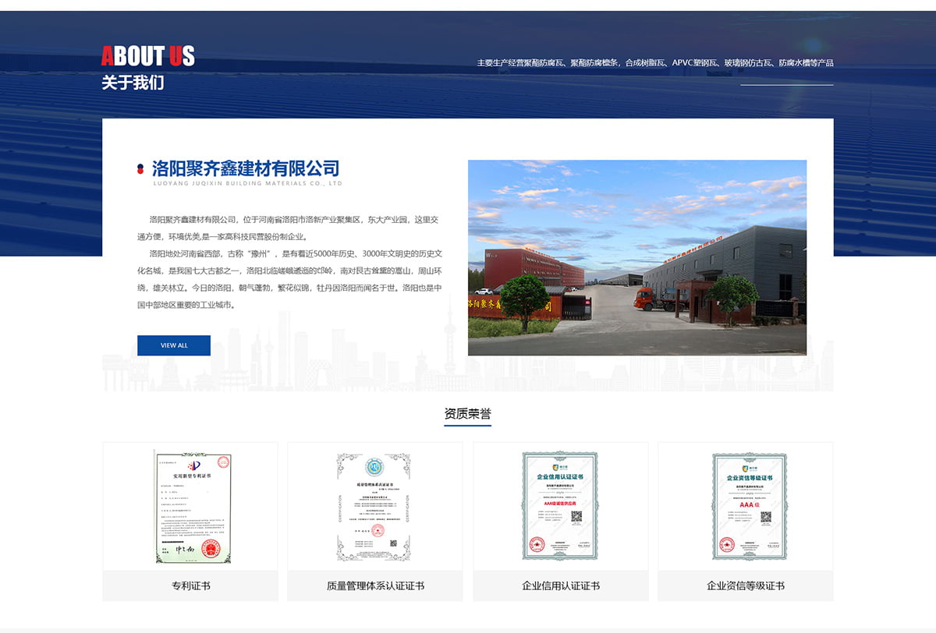Click the 洛阳聚齐鑫建材有限公司 heading

point(246,168)
